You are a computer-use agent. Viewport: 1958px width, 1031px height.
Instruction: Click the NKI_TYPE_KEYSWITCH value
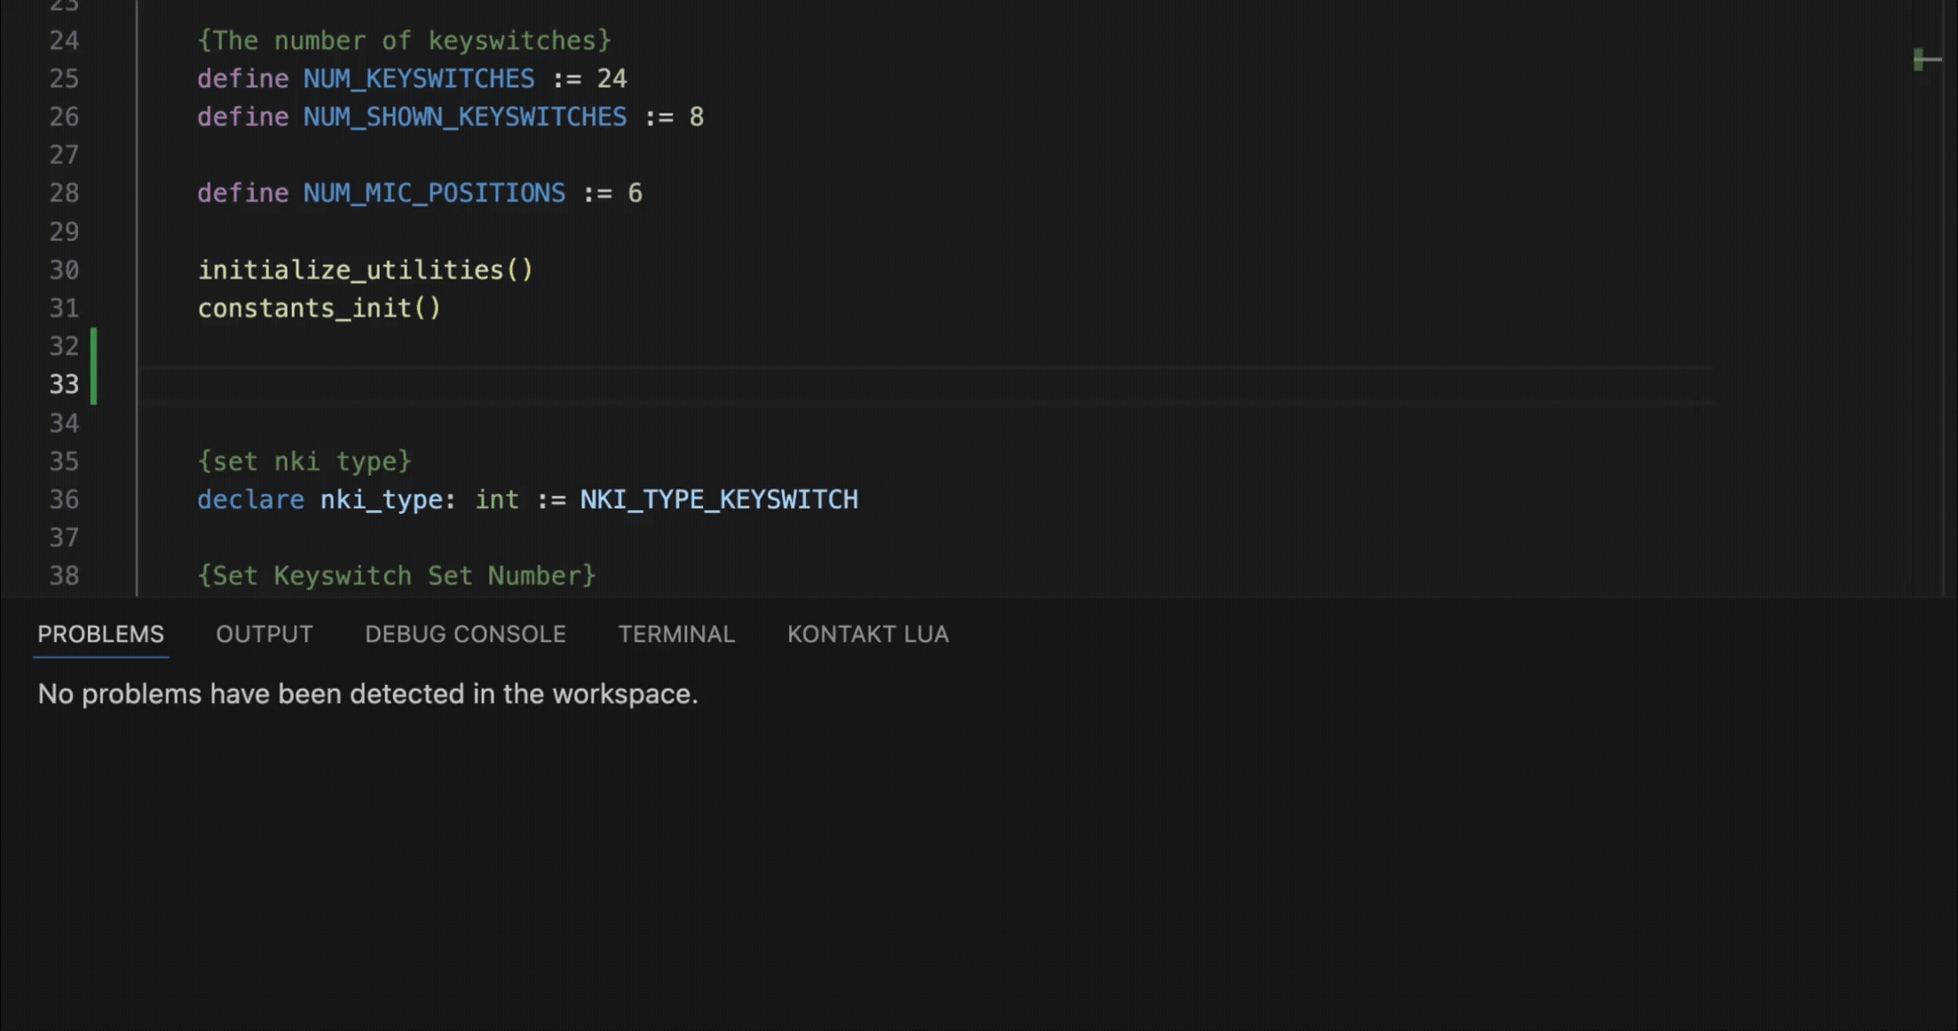719,500
